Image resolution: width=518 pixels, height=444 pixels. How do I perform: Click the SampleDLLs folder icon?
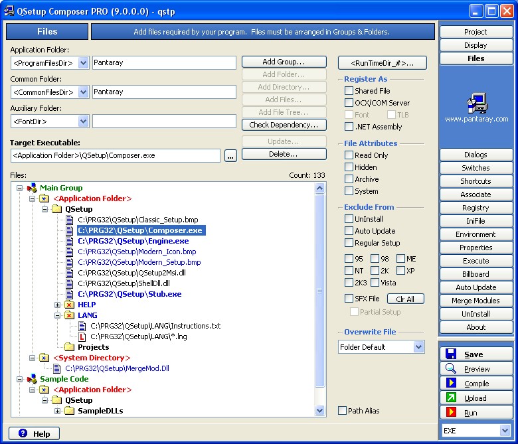[x=69, y=411]
